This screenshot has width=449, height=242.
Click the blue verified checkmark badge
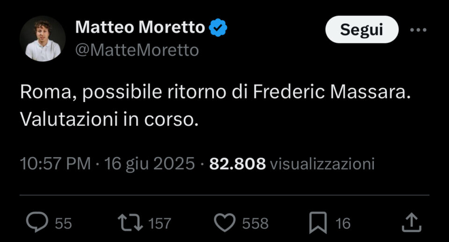click(218, 28)
